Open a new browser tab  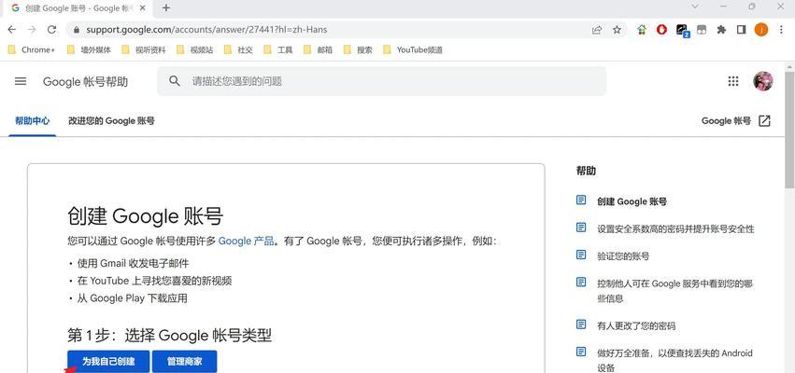click(x=165, y=8)
